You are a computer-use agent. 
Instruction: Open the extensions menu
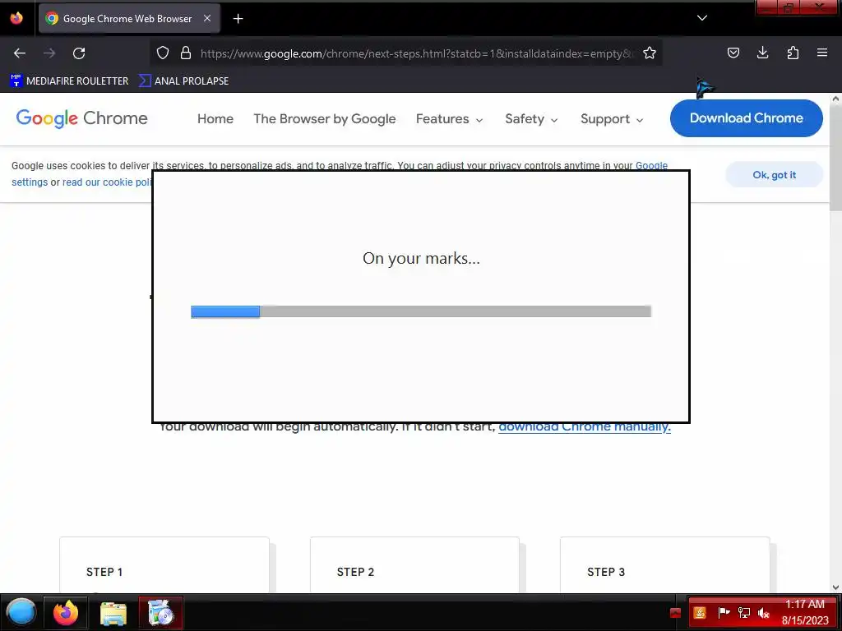(x=793, y=53)
